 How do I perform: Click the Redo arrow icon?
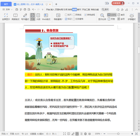(x=38, y=9)
